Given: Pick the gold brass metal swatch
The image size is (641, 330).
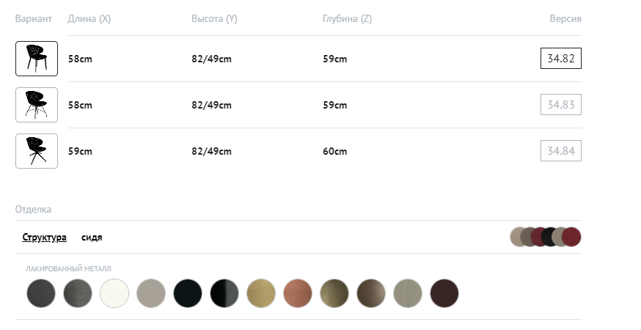Looking at the screenshot, I should point(261,293).
